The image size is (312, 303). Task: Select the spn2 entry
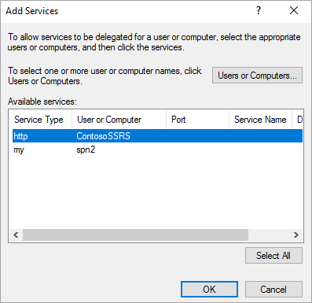point(86,150)
